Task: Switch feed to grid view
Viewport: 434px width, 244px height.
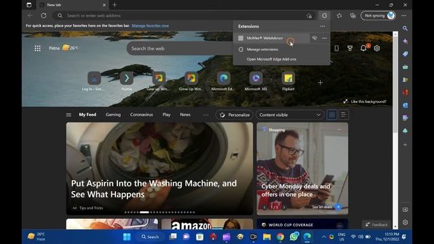Action: [332, 115]
